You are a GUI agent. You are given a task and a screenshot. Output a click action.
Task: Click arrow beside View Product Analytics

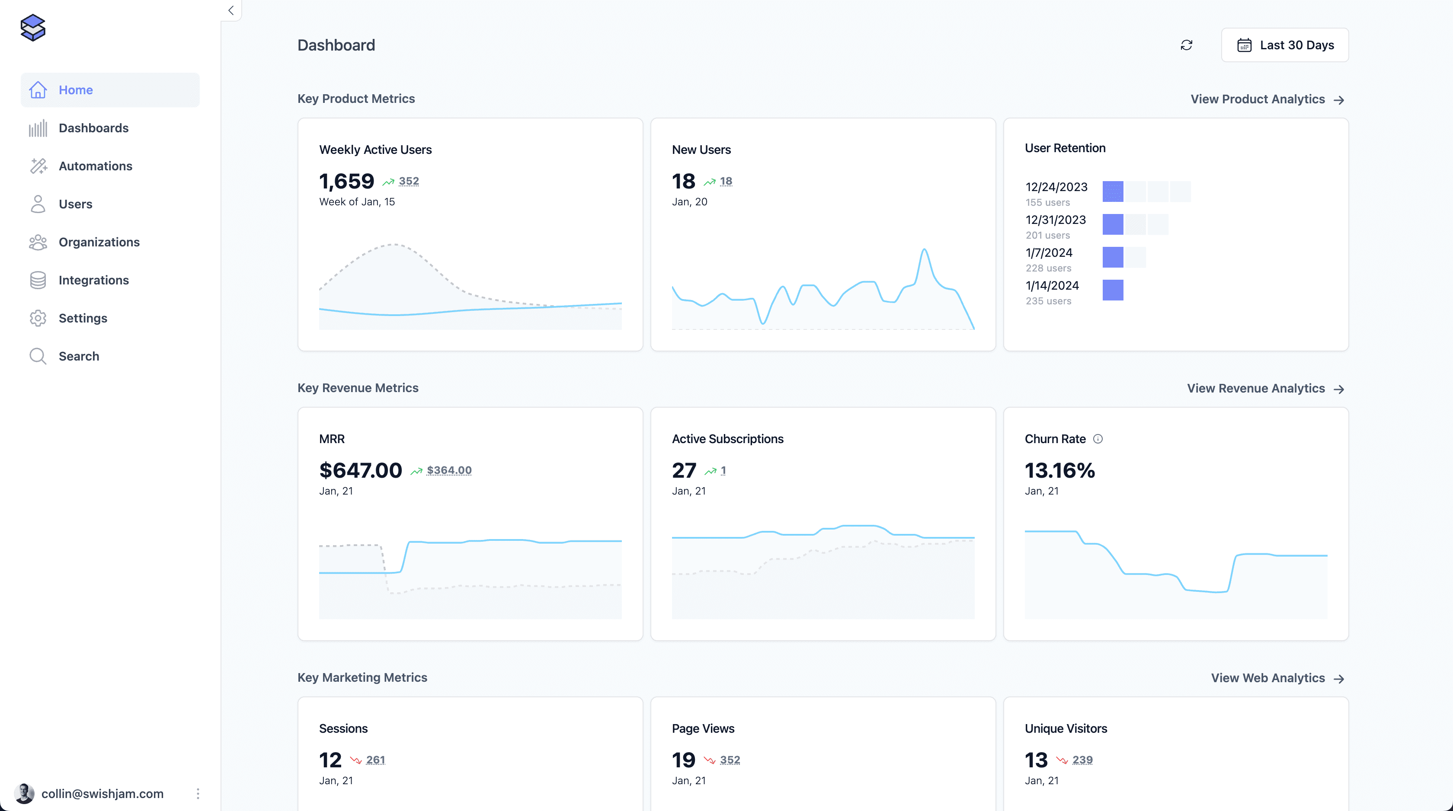coord(1338,100)
